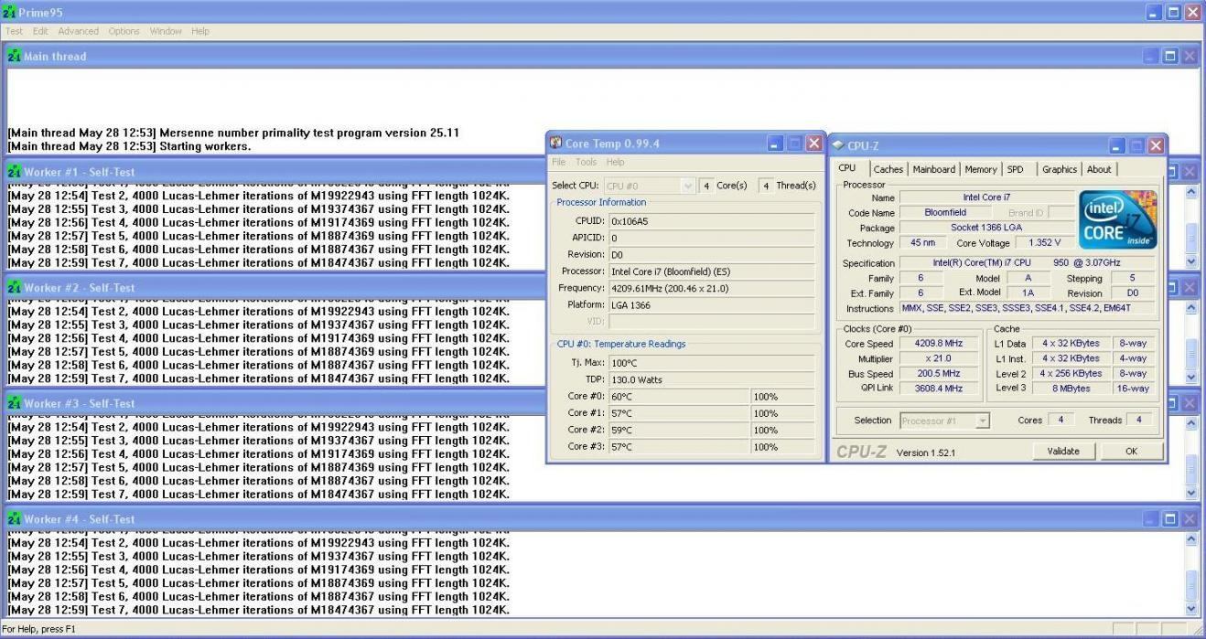Click the Validate button in CPU-Z
The image size is (1206, 639).
[1062, 451]
